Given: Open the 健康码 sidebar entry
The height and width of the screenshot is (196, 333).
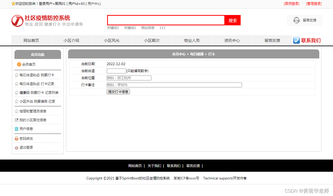Looking at the screenshot, I should (25, 93).
